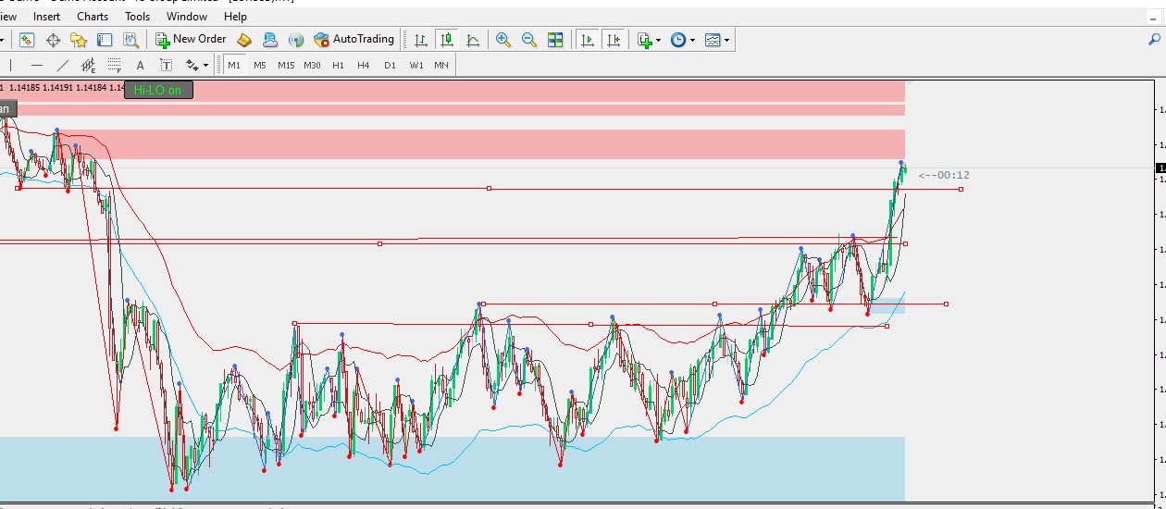Open the Help menu

point(236,16)
